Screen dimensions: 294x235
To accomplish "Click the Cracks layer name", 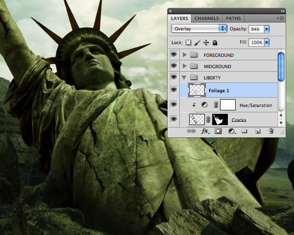I will pos(239,120).
